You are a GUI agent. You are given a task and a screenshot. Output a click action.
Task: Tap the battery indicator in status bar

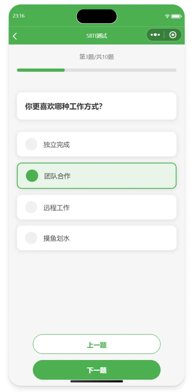[x=176, y=16]
